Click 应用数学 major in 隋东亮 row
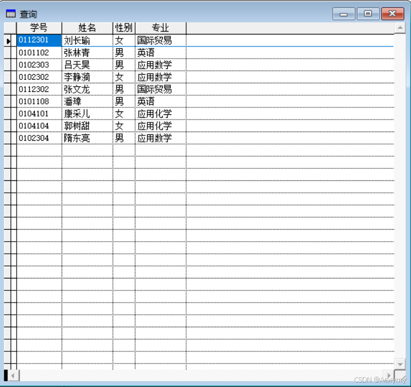The width and height of the screenshot is (411, 387). pyautogui.click(x=161, y=138)
